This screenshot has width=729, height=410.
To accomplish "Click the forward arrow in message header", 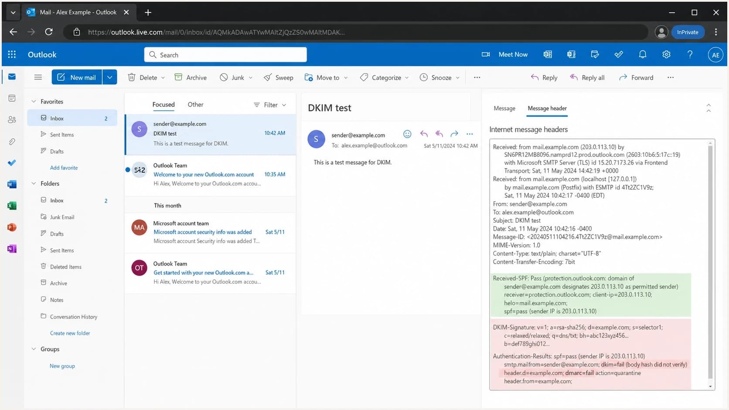I will [x=454, y=134].
